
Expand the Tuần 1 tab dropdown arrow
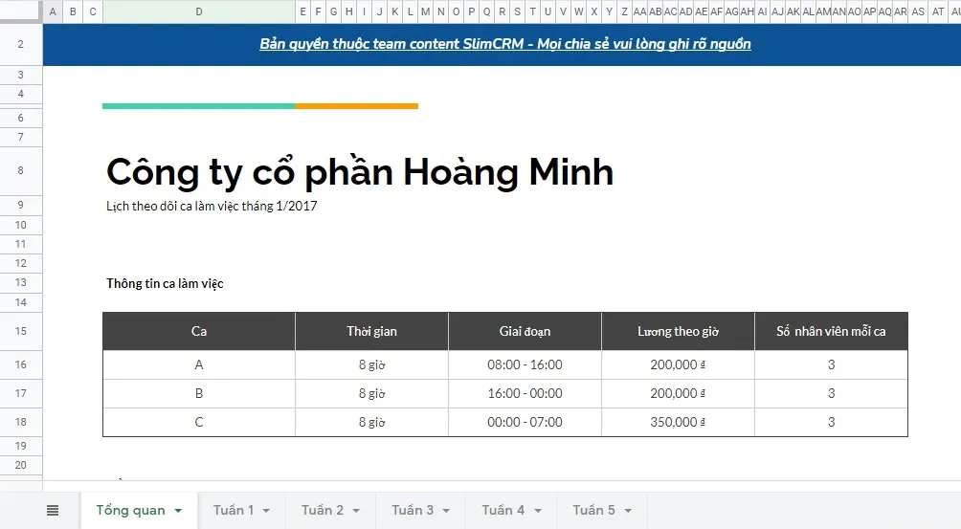[x=266, y=511]
